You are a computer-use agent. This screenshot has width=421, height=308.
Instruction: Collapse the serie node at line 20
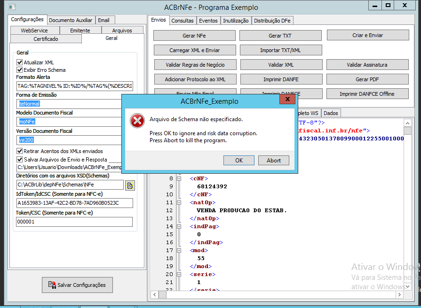179,275
